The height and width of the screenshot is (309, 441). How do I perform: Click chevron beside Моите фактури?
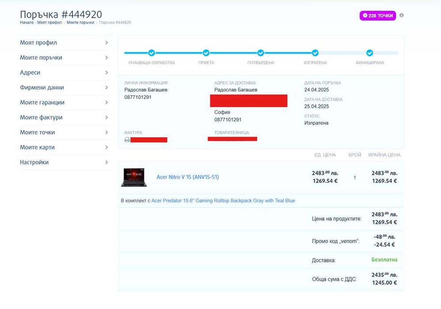(x=106, y=117)
